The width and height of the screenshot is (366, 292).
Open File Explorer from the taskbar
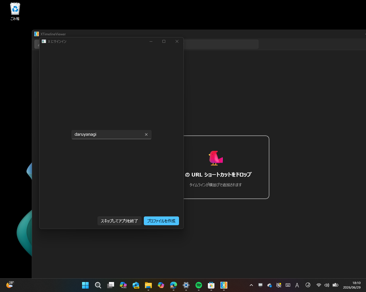(x=148, y=285)
